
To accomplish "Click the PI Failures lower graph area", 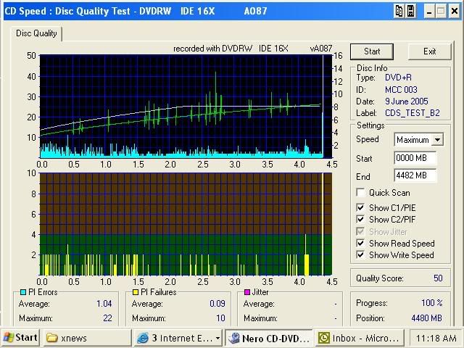I will (186, 224).
